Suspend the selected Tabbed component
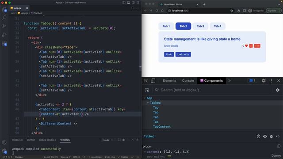 [x=258, y=136]
